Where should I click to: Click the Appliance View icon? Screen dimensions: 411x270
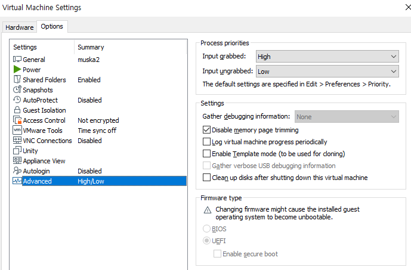click(x=17, y=160)
